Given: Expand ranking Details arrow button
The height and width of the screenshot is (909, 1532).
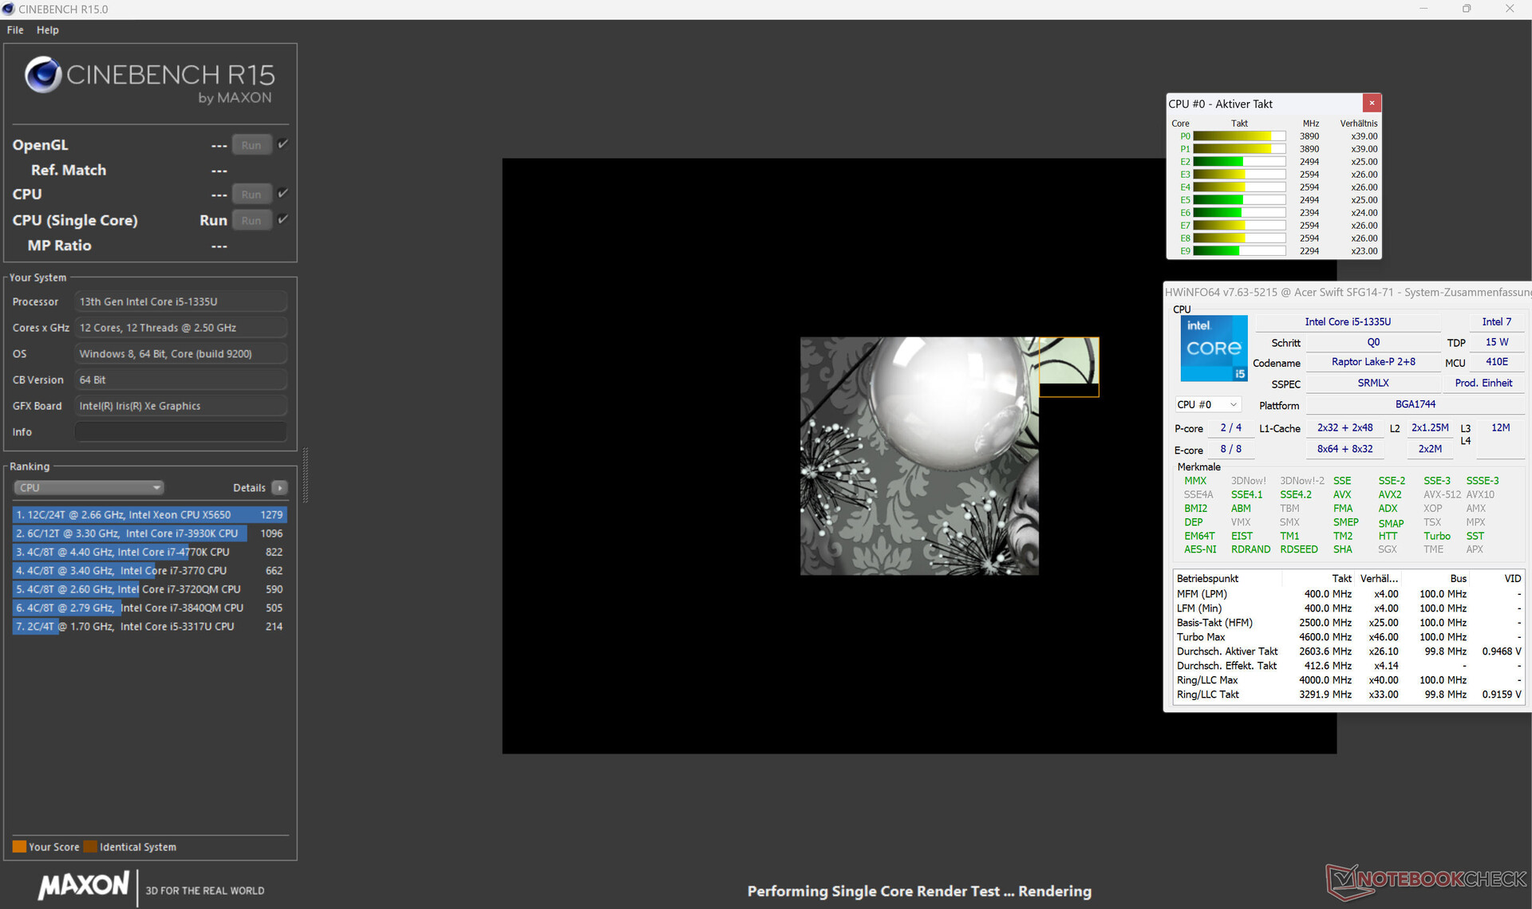Looking at the screenshot, I should coord(279,487).
